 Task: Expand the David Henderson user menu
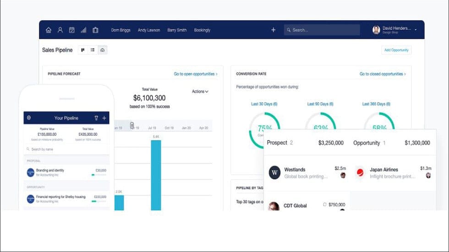[416, 30]
